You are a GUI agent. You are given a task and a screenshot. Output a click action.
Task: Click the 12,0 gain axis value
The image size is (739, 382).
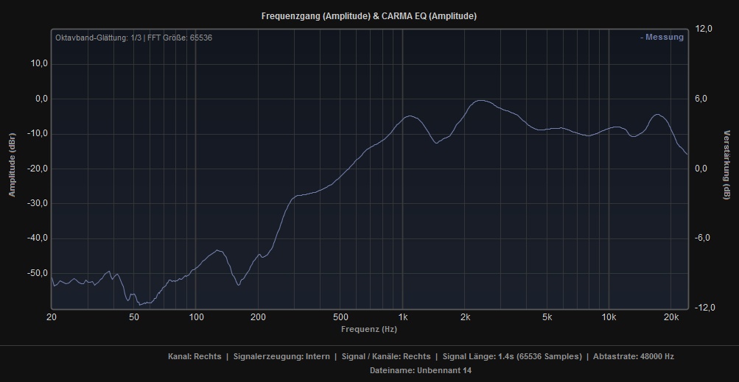click(x=704, y=29)
